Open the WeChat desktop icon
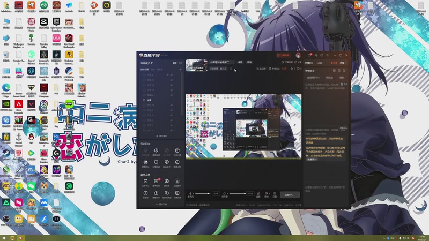The width and height of the screenshot is (429, 241). (x=31, y=188)
